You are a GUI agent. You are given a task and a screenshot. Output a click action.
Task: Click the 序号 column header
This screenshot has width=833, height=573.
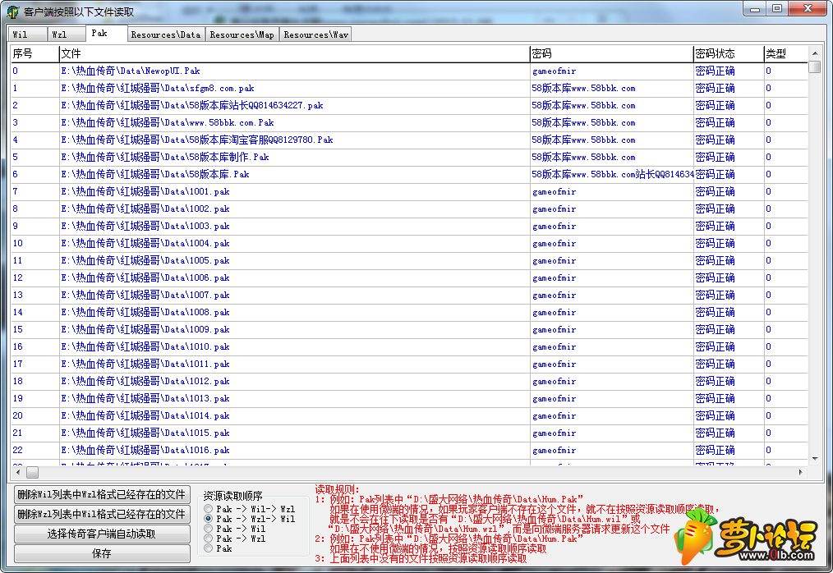point(35,53)
